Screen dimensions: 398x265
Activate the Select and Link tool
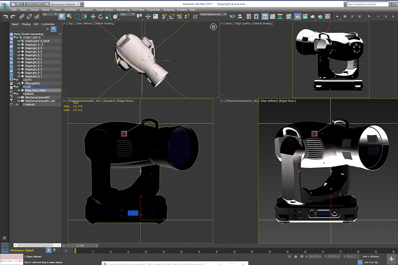coord(23,16)
